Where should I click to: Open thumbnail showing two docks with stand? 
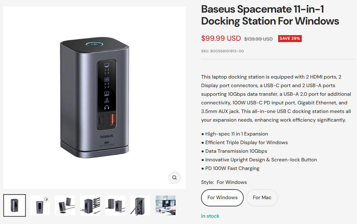[x=65, y=205]
